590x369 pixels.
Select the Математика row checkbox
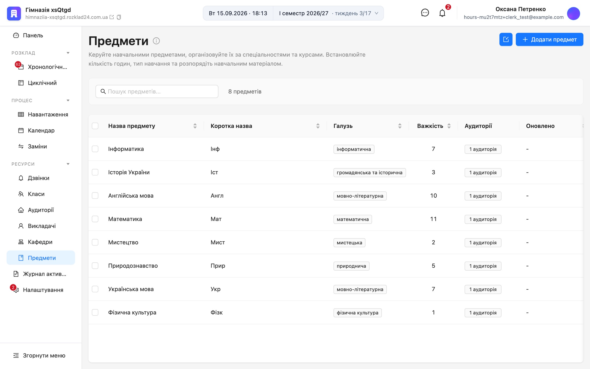(x=95, y=219)
